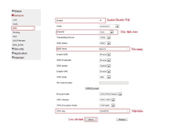This screenshot has height=133, width=173.
Task: Open the Channel dropdown
Action: [106, 32]
